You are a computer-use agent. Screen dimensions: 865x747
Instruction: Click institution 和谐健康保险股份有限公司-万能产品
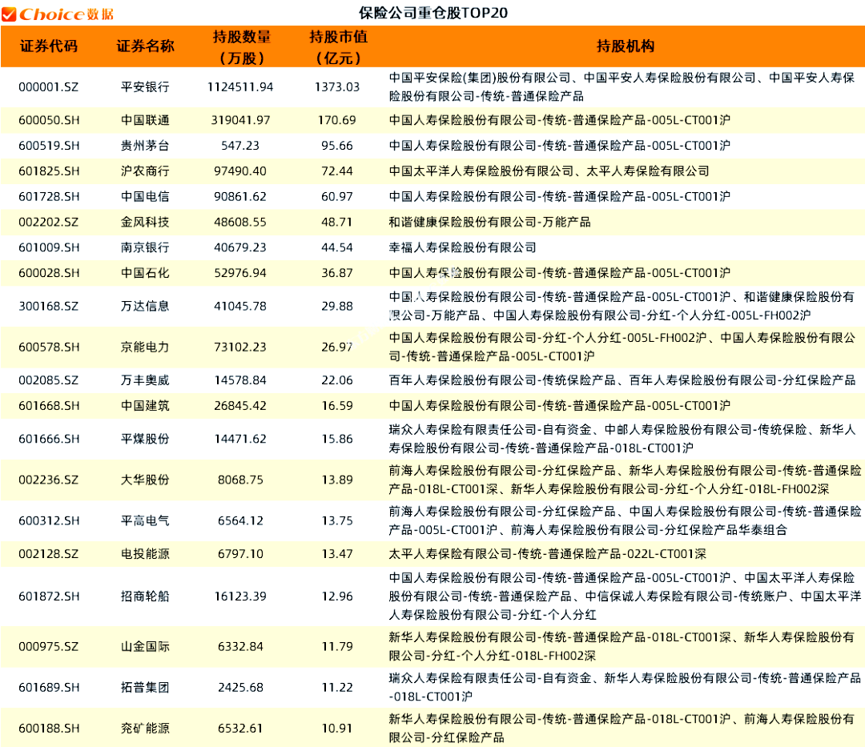coord(490,222)
